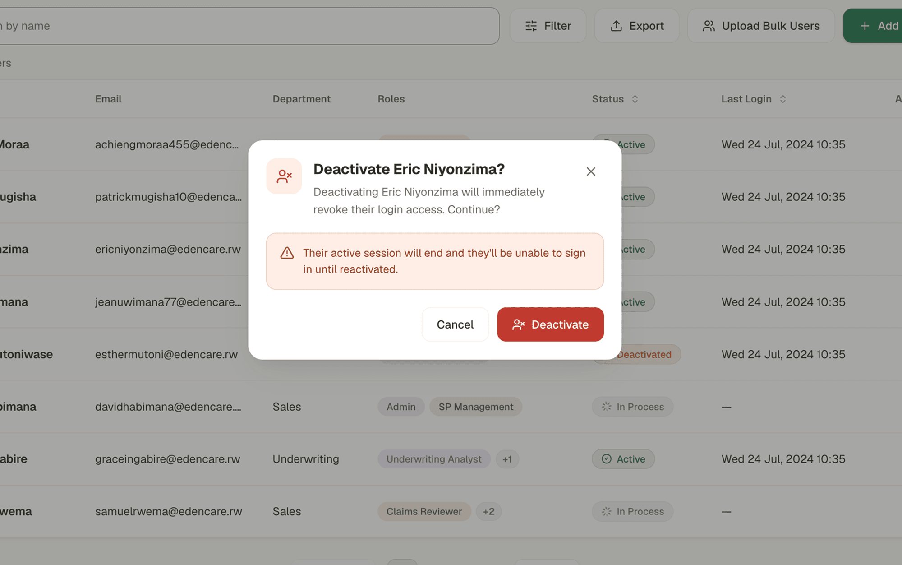Click In Process status on samuelrwema row
This screenshot has width=902, height=565.
click(x=633, y=511)
